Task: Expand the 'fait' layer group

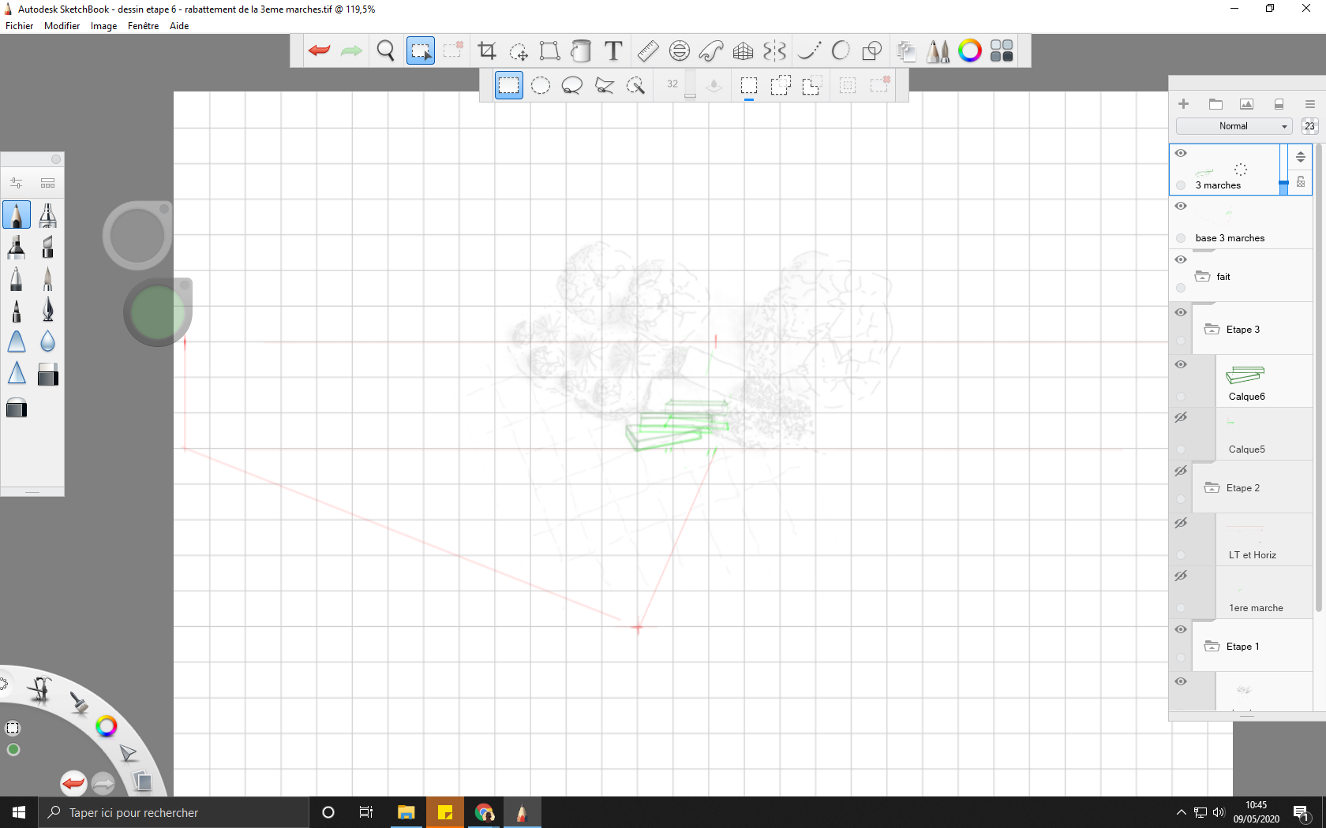Action: [1202, 277]
